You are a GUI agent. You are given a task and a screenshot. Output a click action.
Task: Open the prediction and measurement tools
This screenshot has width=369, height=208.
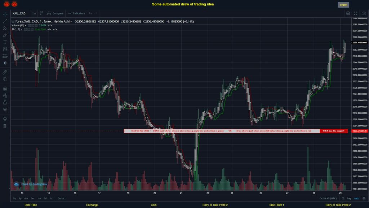(5, 56)
